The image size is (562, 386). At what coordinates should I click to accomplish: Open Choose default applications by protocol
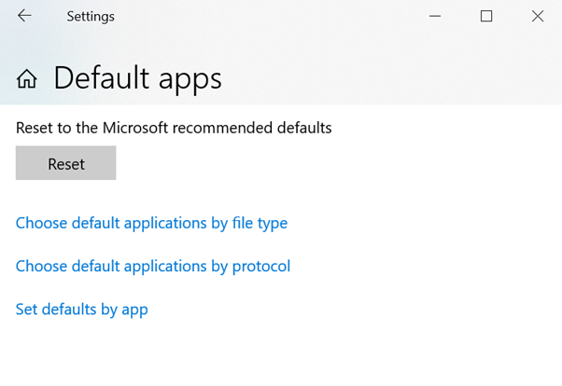tap(153, 266)
